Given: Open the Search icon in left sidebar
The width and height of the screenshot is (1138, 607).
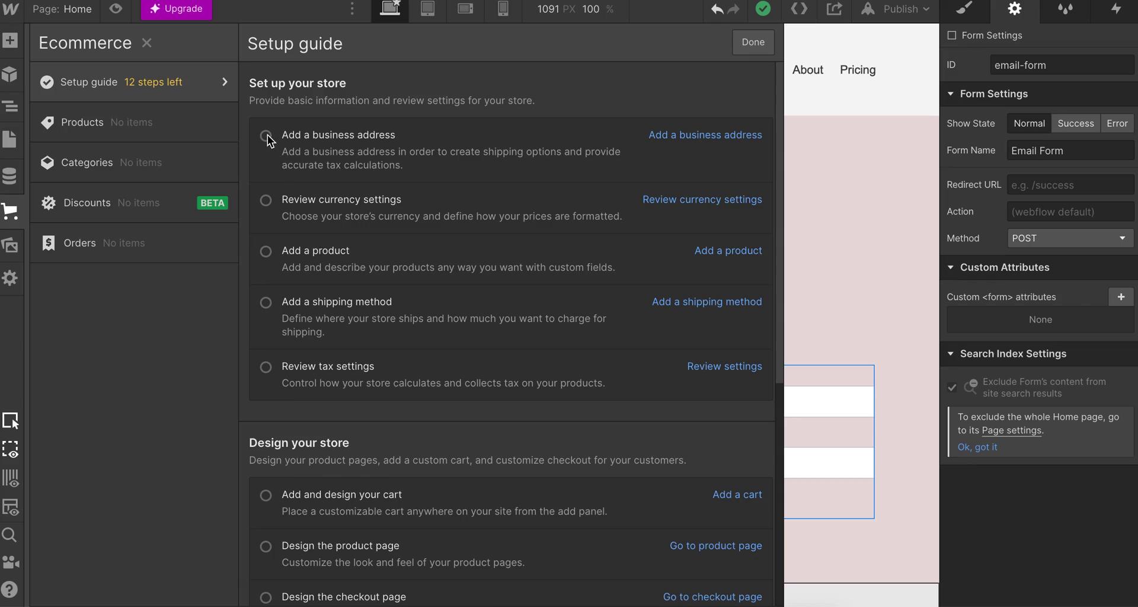Looking at the screenshot, I should point(10,535).
